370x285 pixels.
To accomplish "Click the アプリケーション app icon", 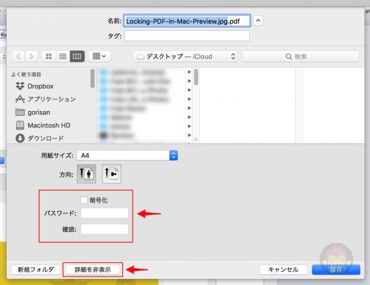I will pos(20,99).
